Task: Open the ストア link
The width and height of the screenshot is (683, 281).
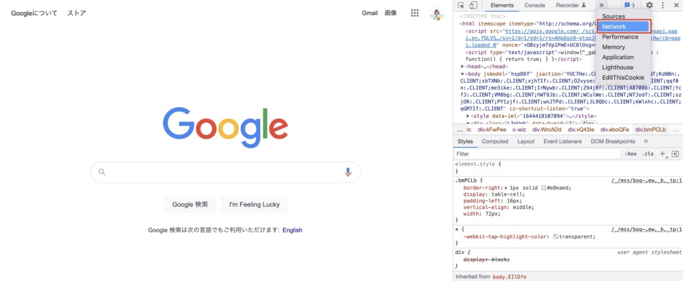Action: [77, 13]
